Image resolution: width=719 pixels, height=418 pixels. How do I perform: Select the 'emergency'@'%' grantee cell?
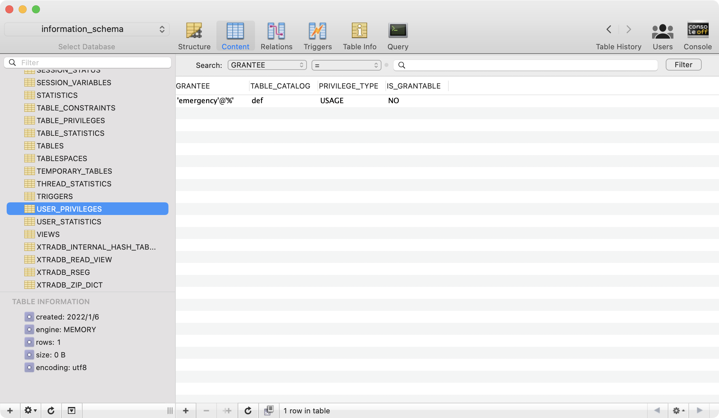pos(212,101)
